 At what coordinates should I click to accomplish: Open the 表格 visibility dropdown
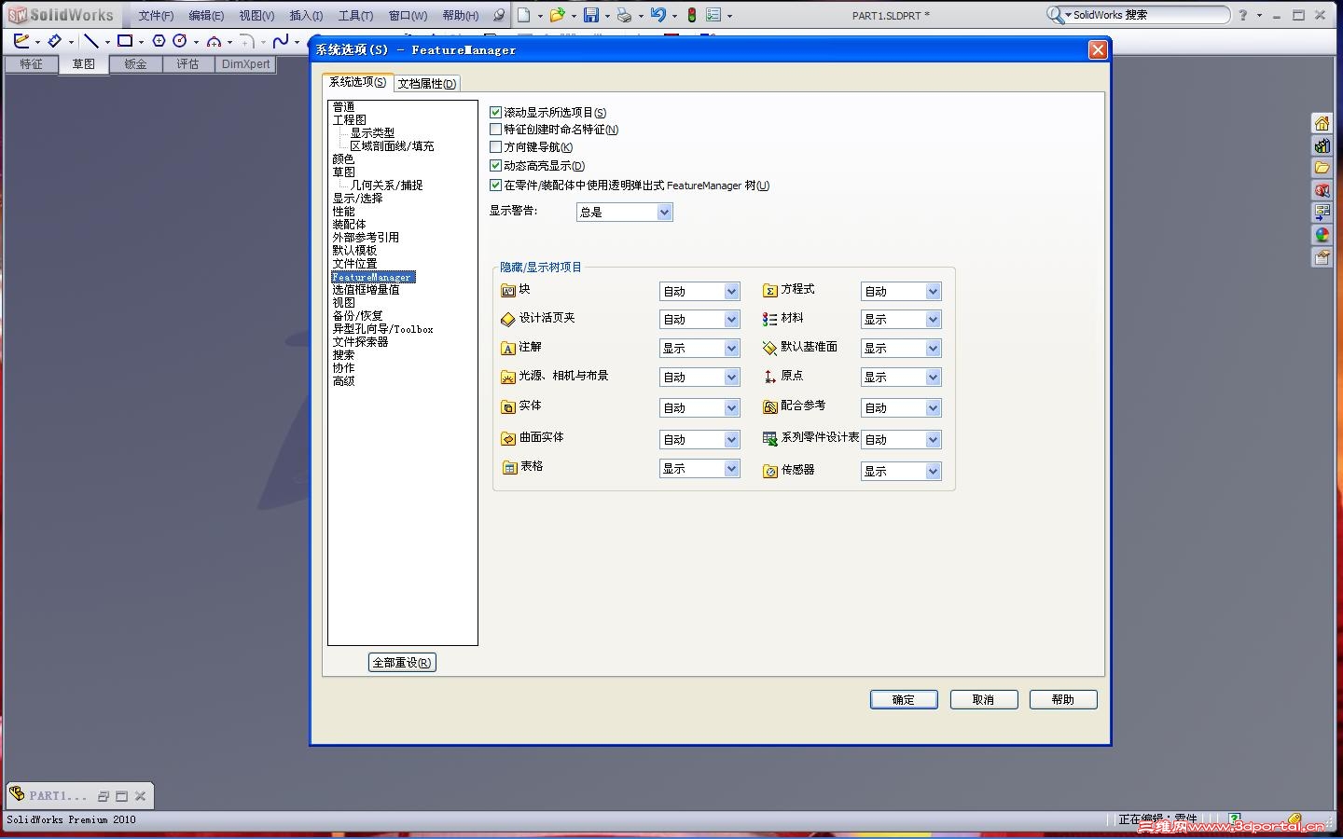(699, 468)
